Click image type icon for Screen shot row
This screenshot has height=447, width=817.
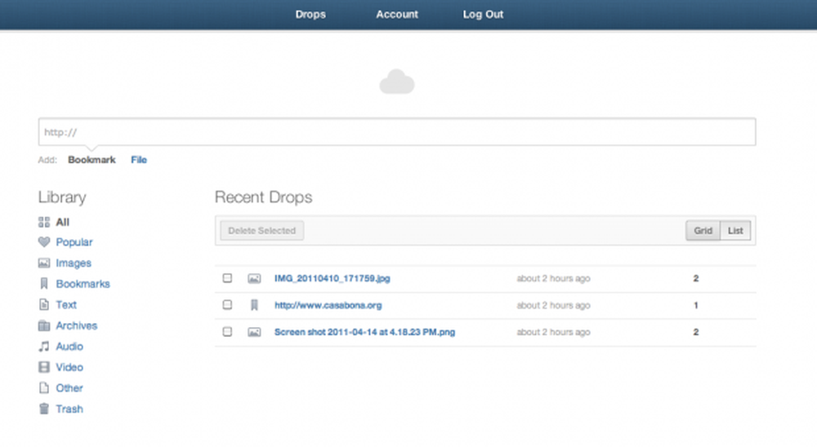pyautogui.click(x=254, y=332)
